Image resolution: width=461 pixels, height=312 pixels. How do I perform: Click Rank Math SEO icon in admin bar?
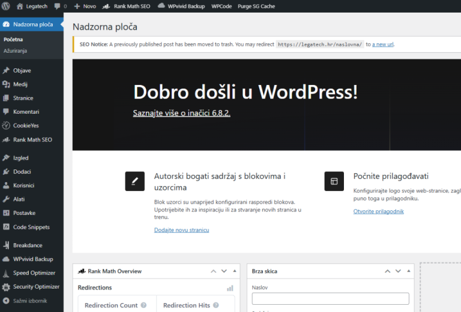106,6
